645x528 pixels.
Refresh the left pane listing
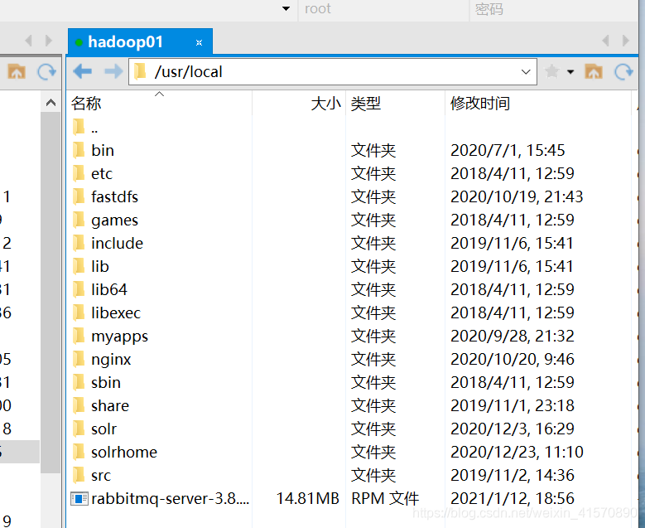47,71
